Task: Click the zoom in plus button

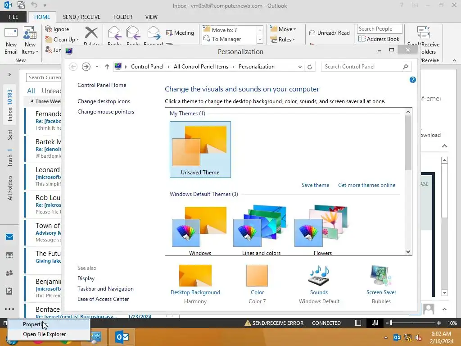Action: pyautogui.click(x=439, y=323)
